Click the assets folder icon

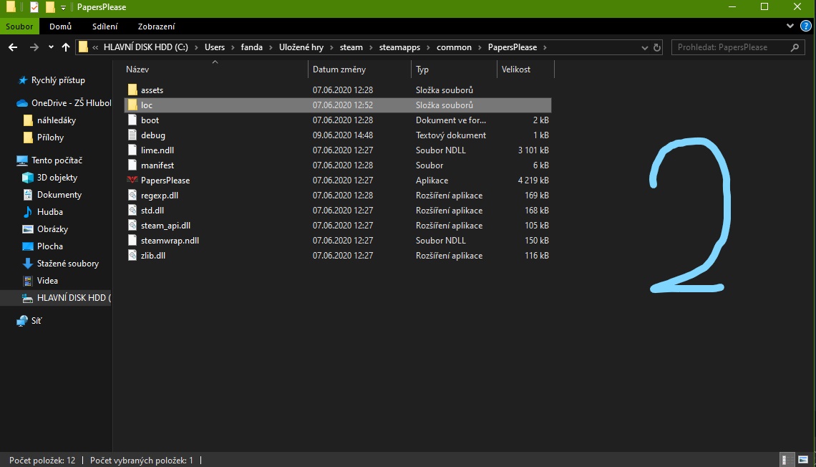pyautogui.click(x=132, y=90)
